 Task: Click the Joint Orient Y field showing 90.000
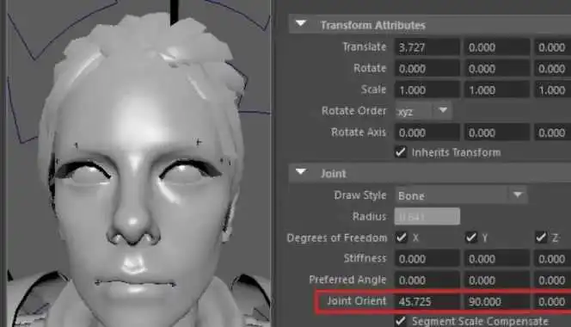coord(497,301)
